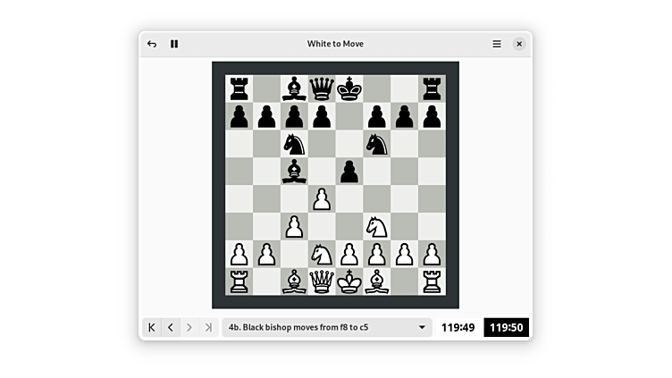The height and width of the screenshot is (378, 672).
Task: Close the chess window
Action: (519, 44)
